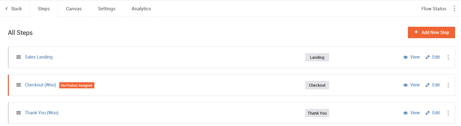Click the drag handle beside Checkout (Woo)
This screenshot has width=461, height=126.
[x=19, y=85]
